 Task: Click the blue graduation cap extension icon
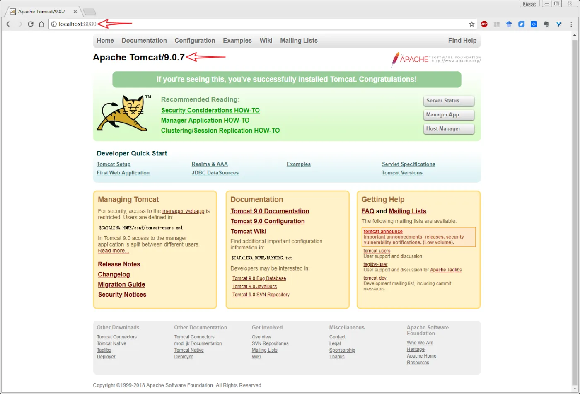[509, 24]
